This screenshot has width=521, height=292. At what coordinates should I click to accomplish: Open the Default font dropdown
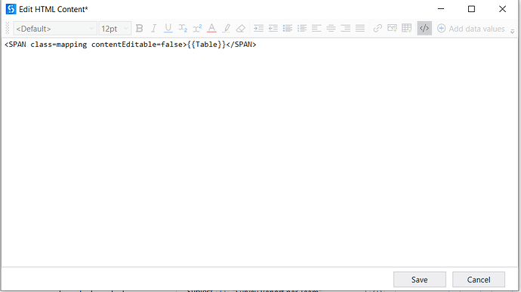tap(55, 29)
